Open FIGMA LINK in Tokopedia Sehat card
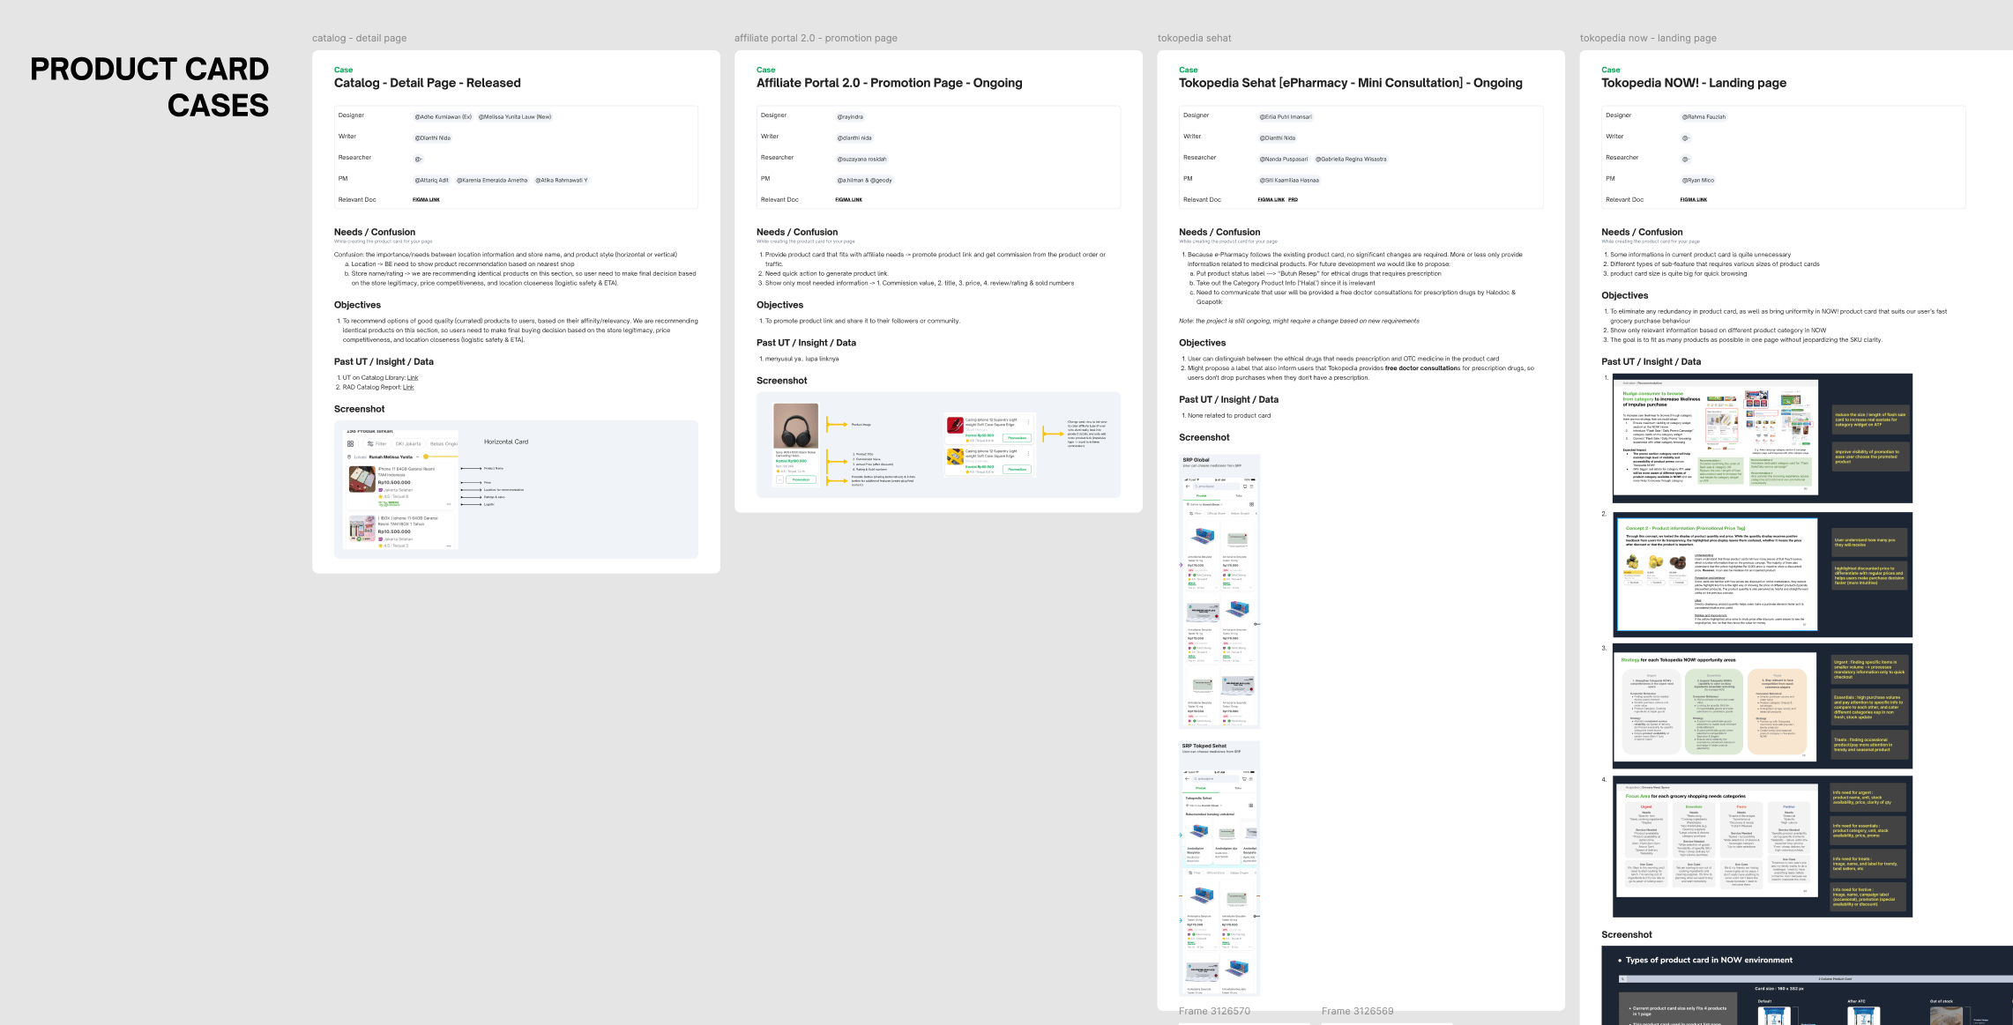The width and height of the screenshot is (2013, 1025). [1271, 200]
